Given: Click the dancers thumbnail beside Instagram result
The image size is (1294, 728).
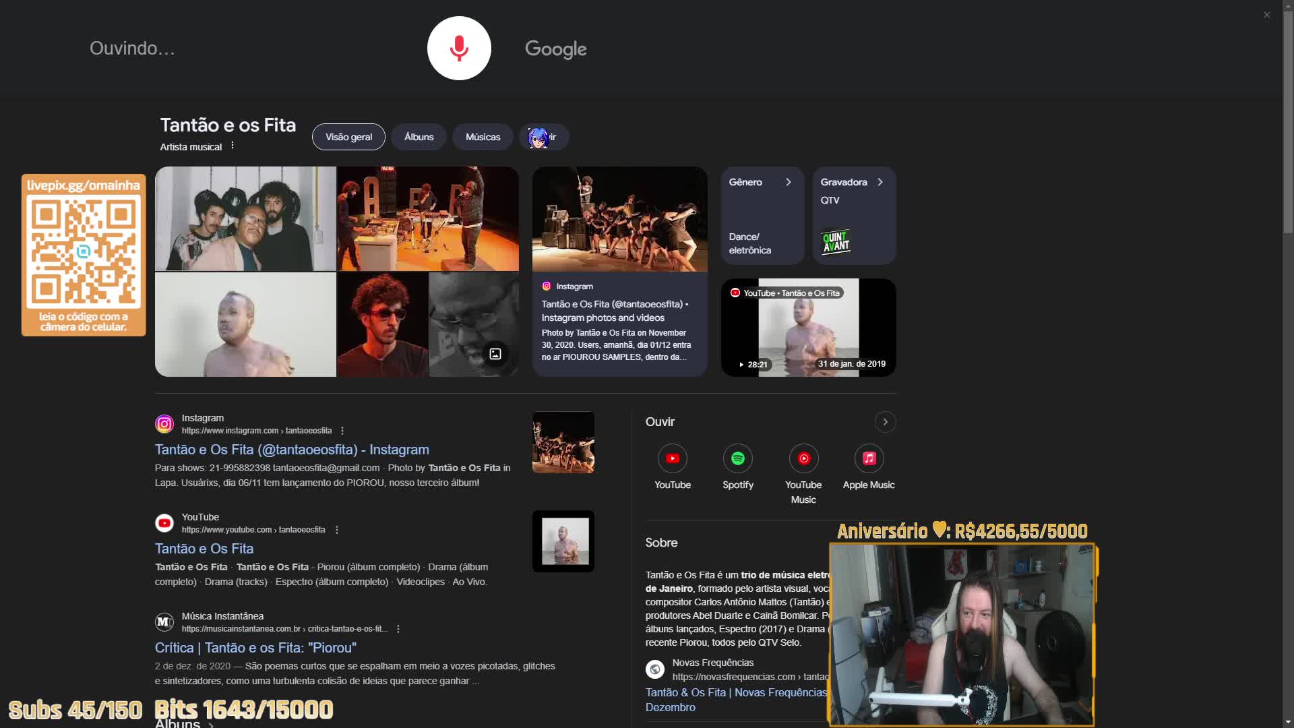Looking at the screenshot, I should [563, 442].
